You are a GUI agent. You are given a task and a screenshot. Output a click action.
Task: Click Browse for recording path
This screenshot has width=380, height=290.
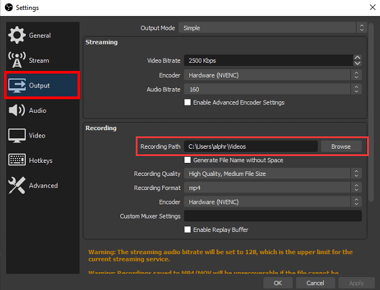341,146
